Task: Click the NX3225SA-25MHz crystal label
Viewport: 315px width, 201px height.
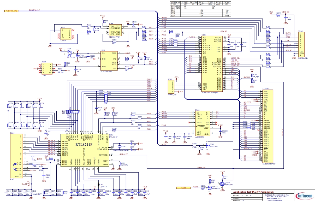Action: (121, 151)
